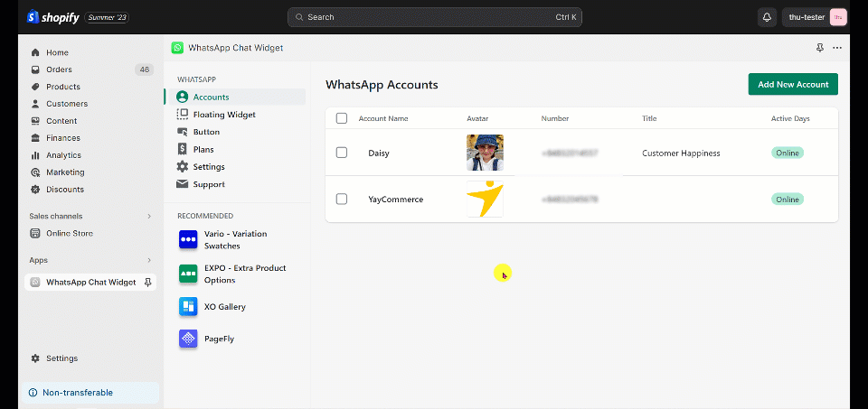Open the Analytics page link
This screenshot has height=409, width=868.
[x=63, y=155]
